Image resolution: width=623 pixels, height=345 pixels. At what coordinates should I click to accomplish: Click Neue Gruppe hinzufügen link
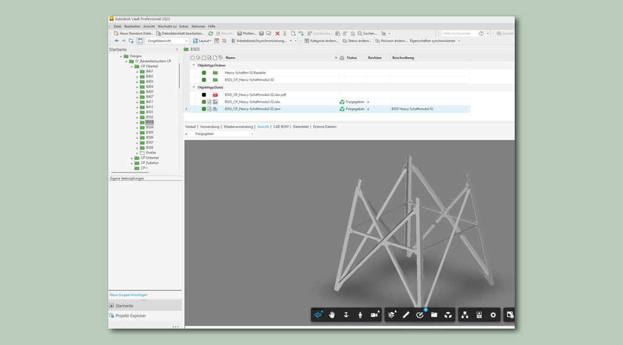(x=128, y=295)
